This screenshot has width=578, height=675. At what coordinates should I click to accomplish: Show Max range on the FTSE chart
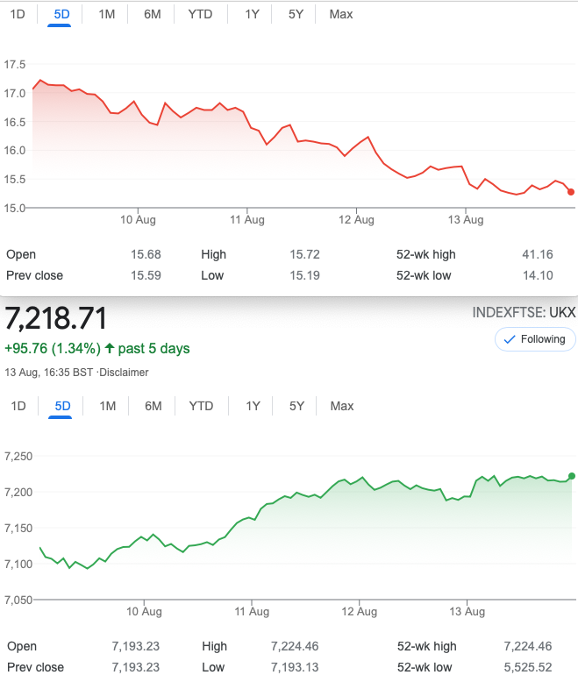(341, 406)
